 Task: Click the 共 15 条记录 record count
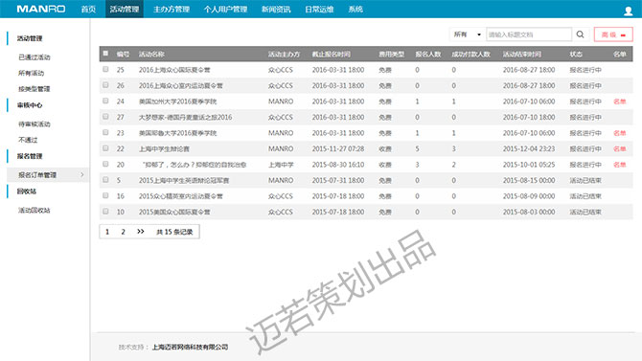[x=174, y=232]
